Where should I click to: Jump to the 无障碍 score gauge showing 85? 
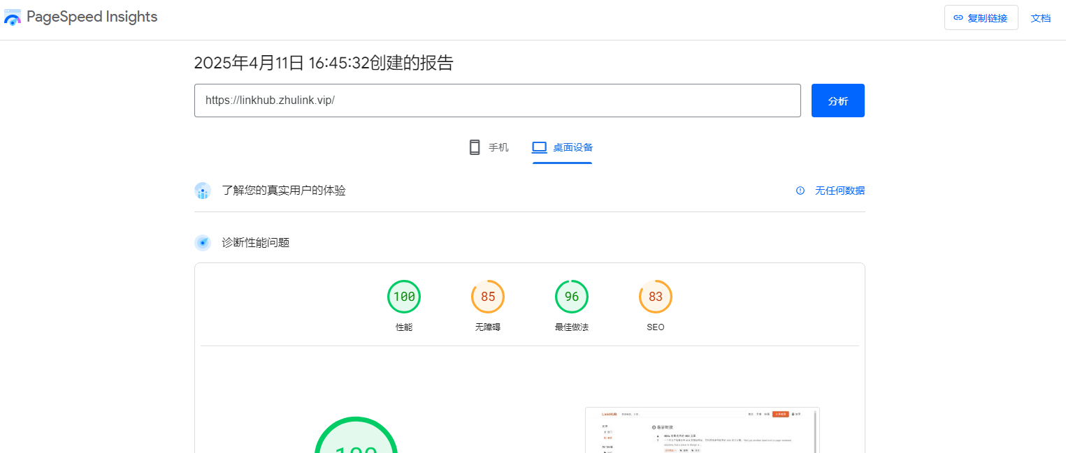coord(488,297)
